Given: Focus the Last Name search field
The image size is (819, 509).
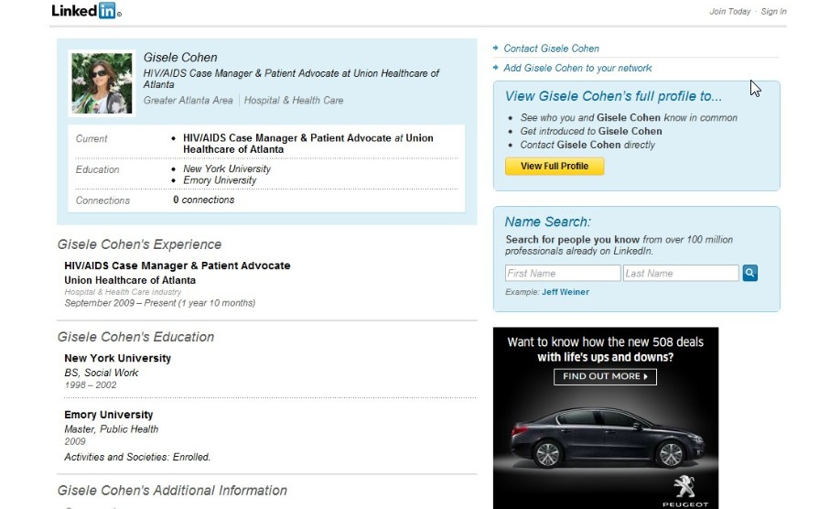Looking at the screenshot, I should point(681,274).
